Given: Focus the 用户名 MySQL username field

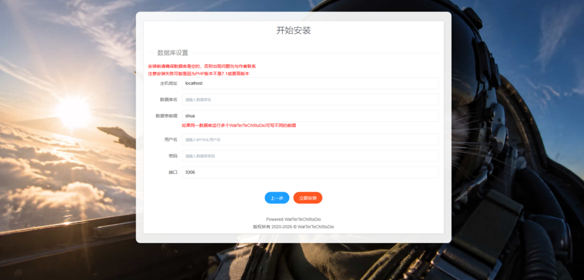Looking at the screenshot, I should tap(310, 140).
